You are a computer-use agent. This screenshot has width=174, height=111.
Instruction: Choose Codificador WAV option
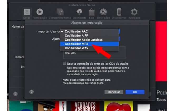(x=89, y=48)
